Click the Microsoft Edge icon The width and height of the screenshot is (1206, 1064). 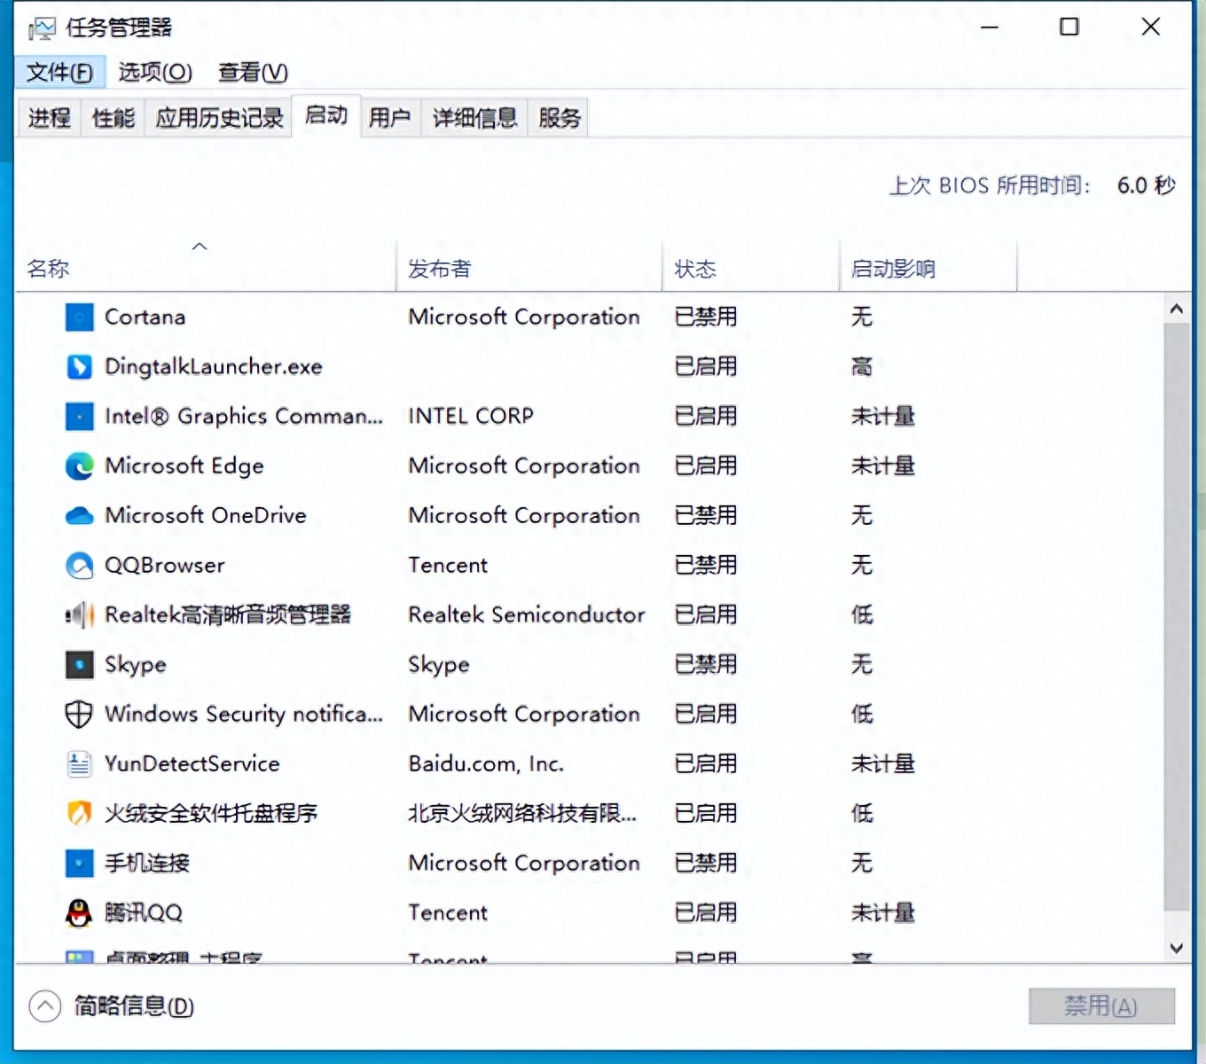click(x=79, y=465)
